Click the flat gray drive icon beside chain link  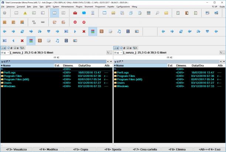(43, 22)
